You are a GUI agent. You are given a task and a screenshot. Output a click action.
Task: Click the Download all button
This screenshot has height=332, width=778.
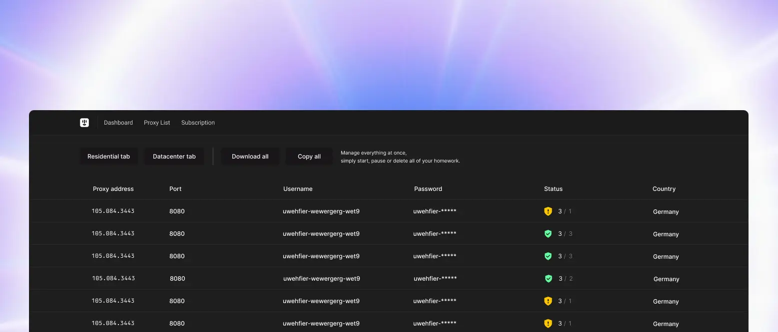(250, 156)
